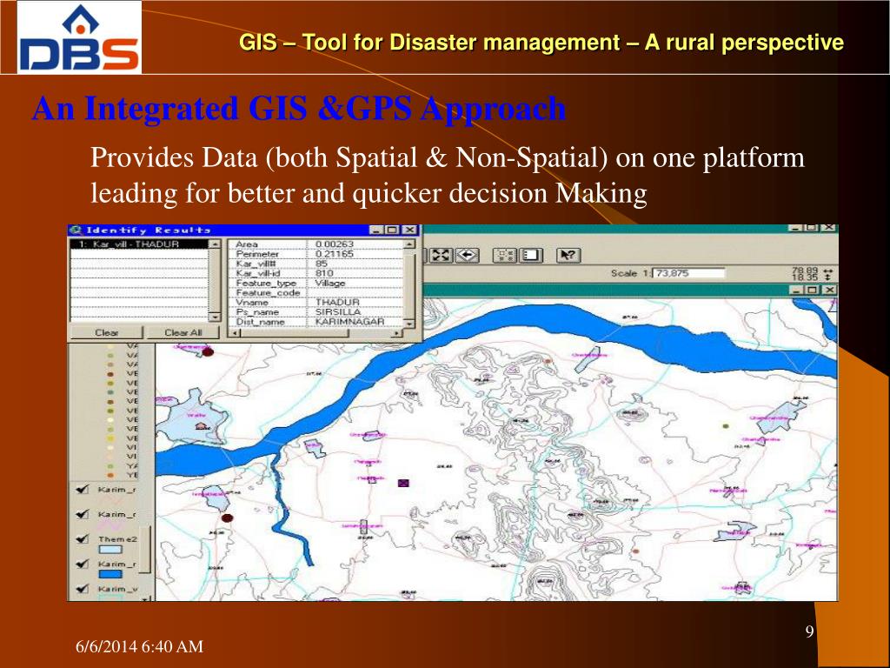The height and width of the screenshot is (668, 890).
Task: Click the Clear All button
Action: [x=183, y=332]
